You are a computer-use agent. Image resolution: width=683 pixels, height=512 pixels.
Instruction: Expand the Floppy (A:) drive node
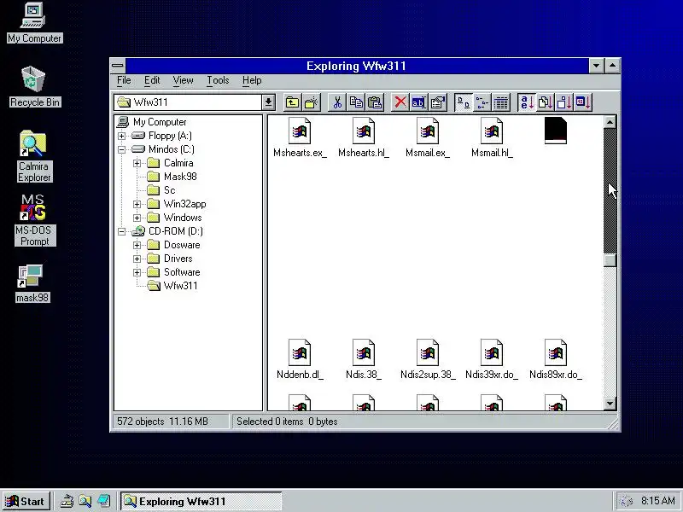click(x=121, y=136)
